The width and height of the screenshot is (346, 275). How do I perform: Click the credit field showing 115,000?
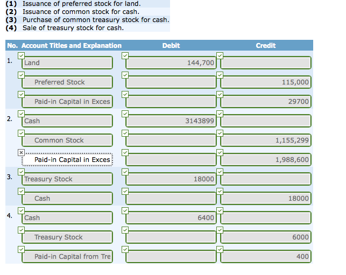click(x=266, y=82)
